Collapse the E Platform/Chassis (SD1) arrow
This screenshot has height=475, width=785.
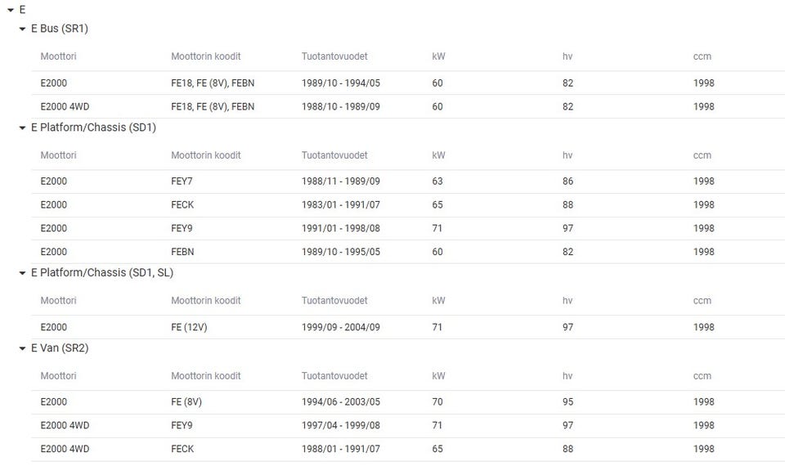coord(22,128)
